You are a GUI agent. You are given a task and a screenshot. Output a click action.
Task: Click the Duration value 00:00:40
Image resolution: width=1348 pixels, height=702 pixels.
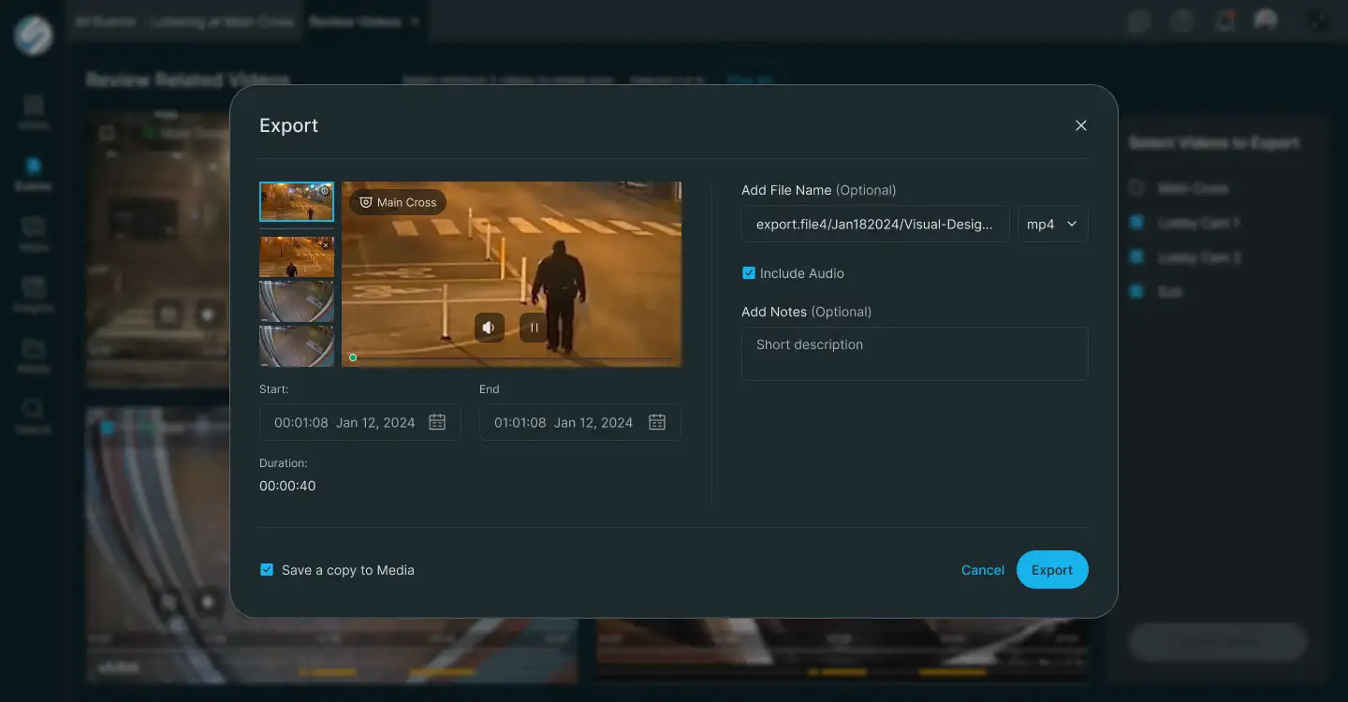[x=287, y=486]
